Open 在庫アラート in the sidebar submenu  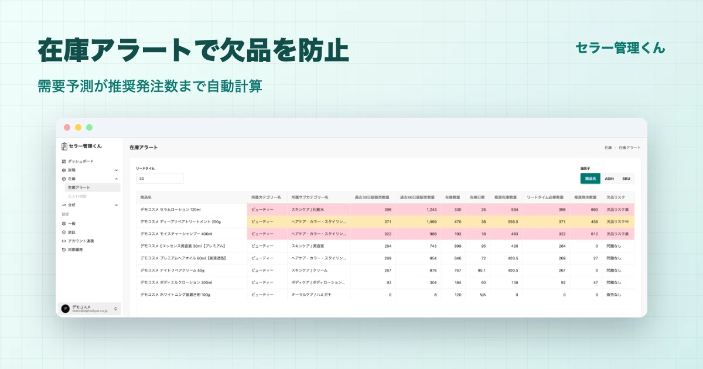[x=93, y=187]
